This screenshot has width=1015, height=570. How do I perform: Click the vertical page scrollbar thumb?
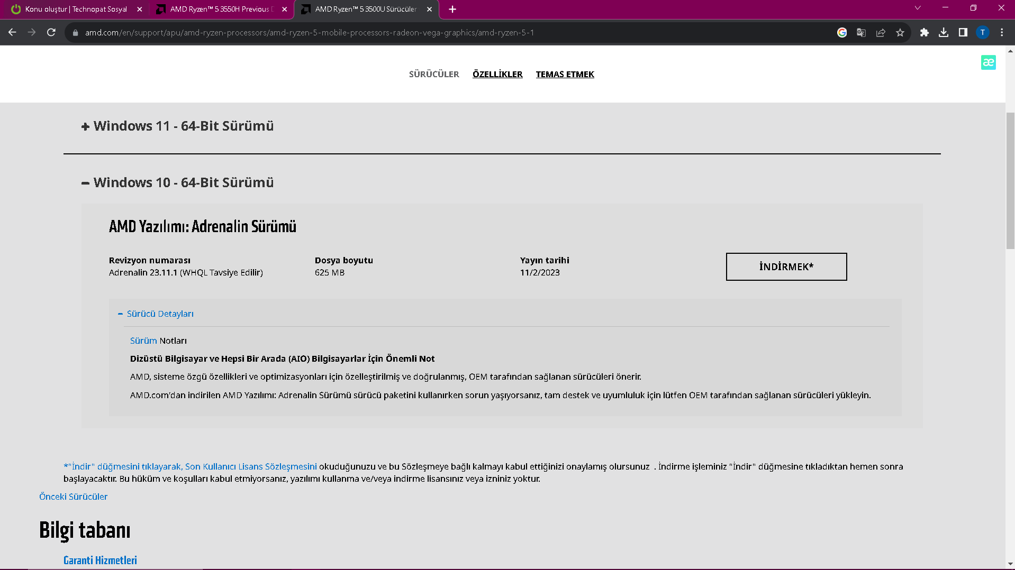[x=1010, y=180]
